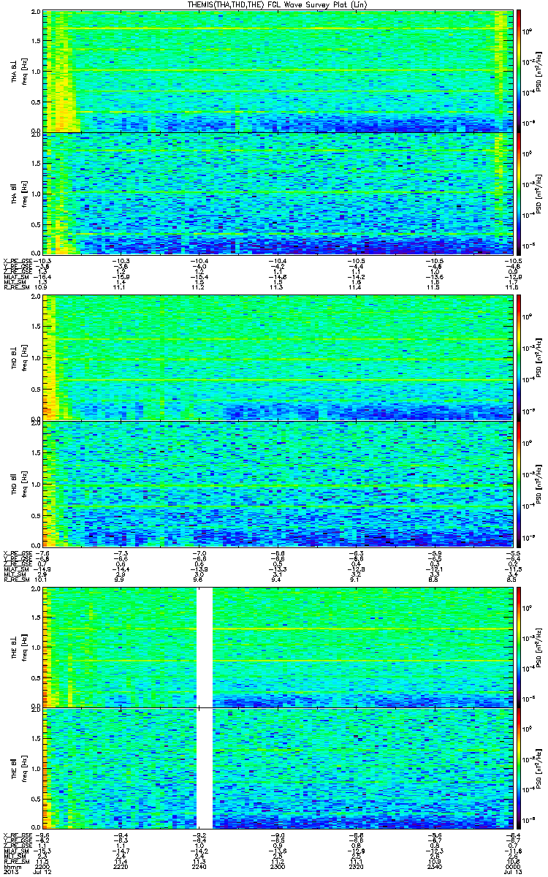Select the THA B-parallel spectrogram panel
Image resolution: width=548 pixels, height=877 pixels.
[x=277, y=194]
